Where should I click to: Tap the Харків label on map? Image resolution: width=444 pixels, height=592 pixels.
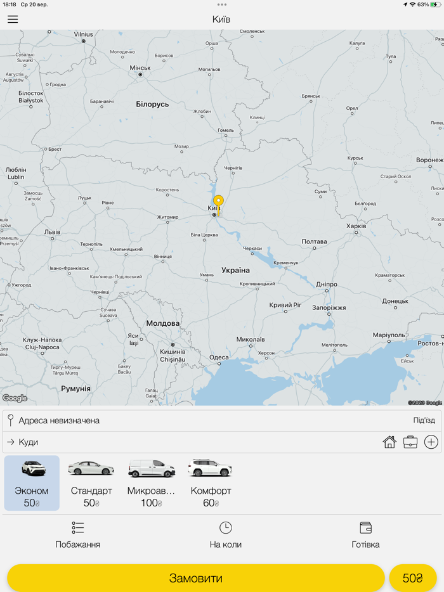356,226
